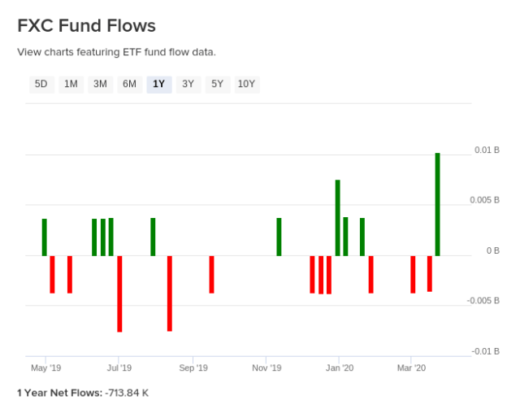Screen dimensions: 520x409
Task: Click the first green bar at May 2019
Action: (x=45, y=237)
